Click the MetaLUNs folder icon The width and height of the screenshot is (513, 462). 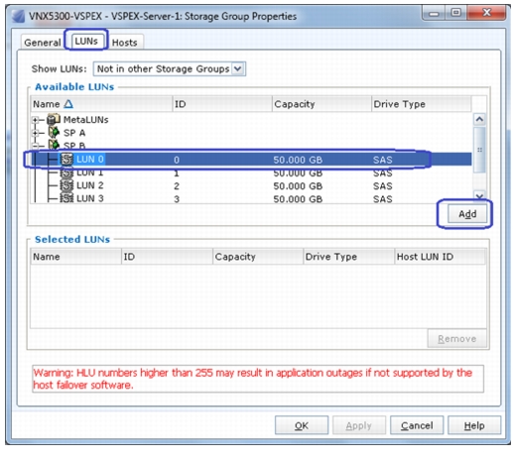(54, 119)
